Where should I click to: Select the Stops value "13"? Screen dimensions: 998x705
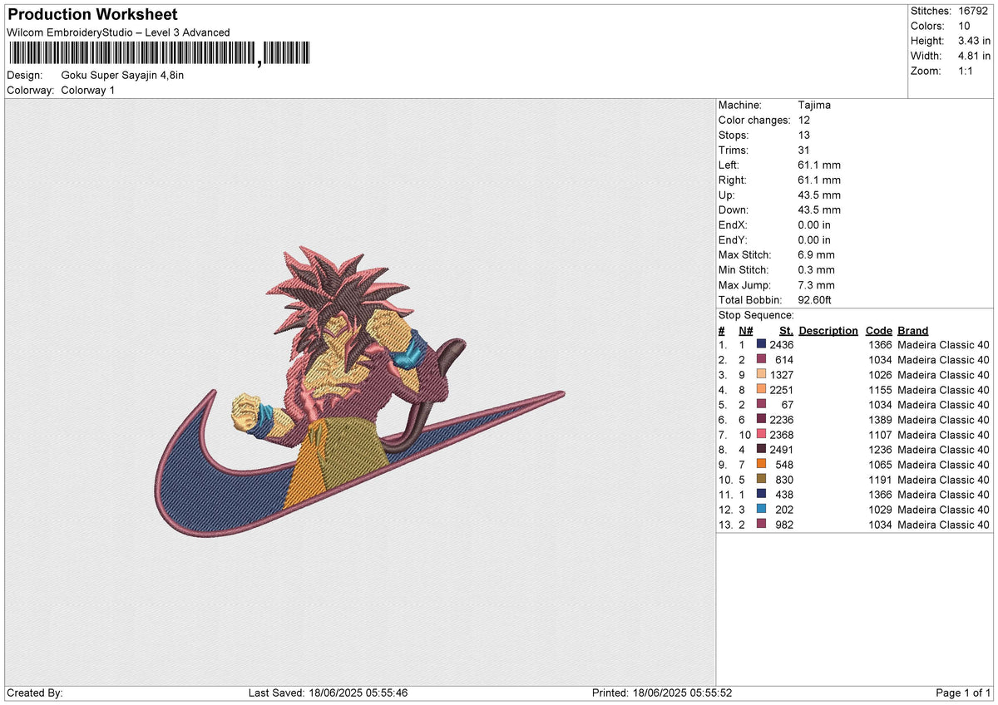[804, 135]
